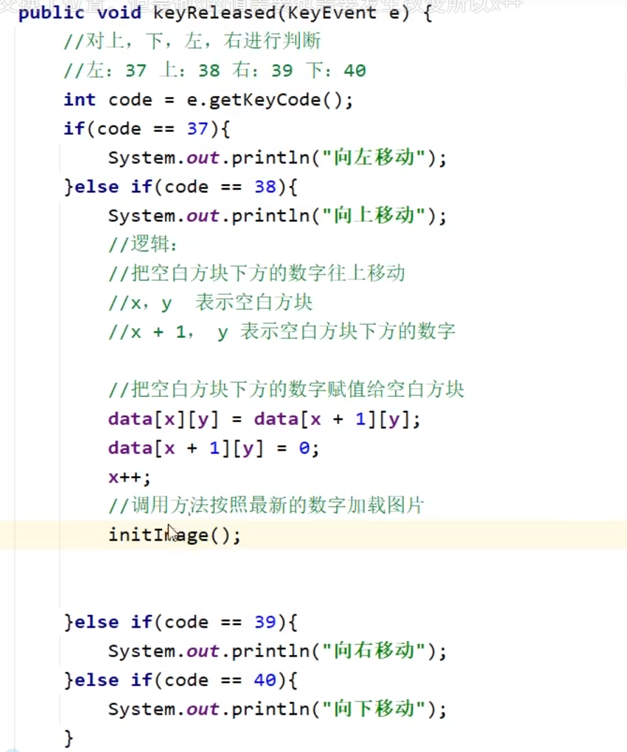Click the data[x][y] assignment line start
The image size is (627, 752).
pos(132,419)
